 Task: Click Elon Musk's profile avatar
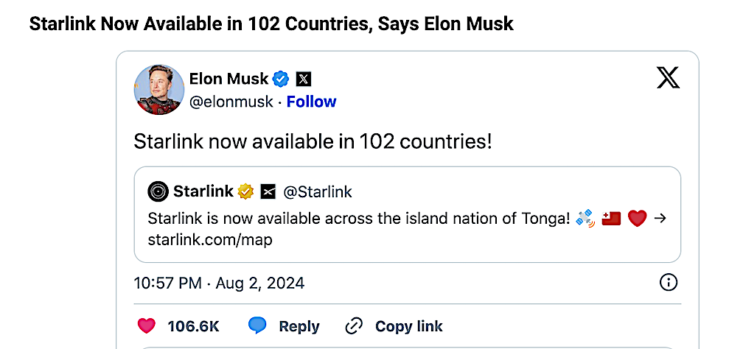pyautogui.click(x=158, y=89)
